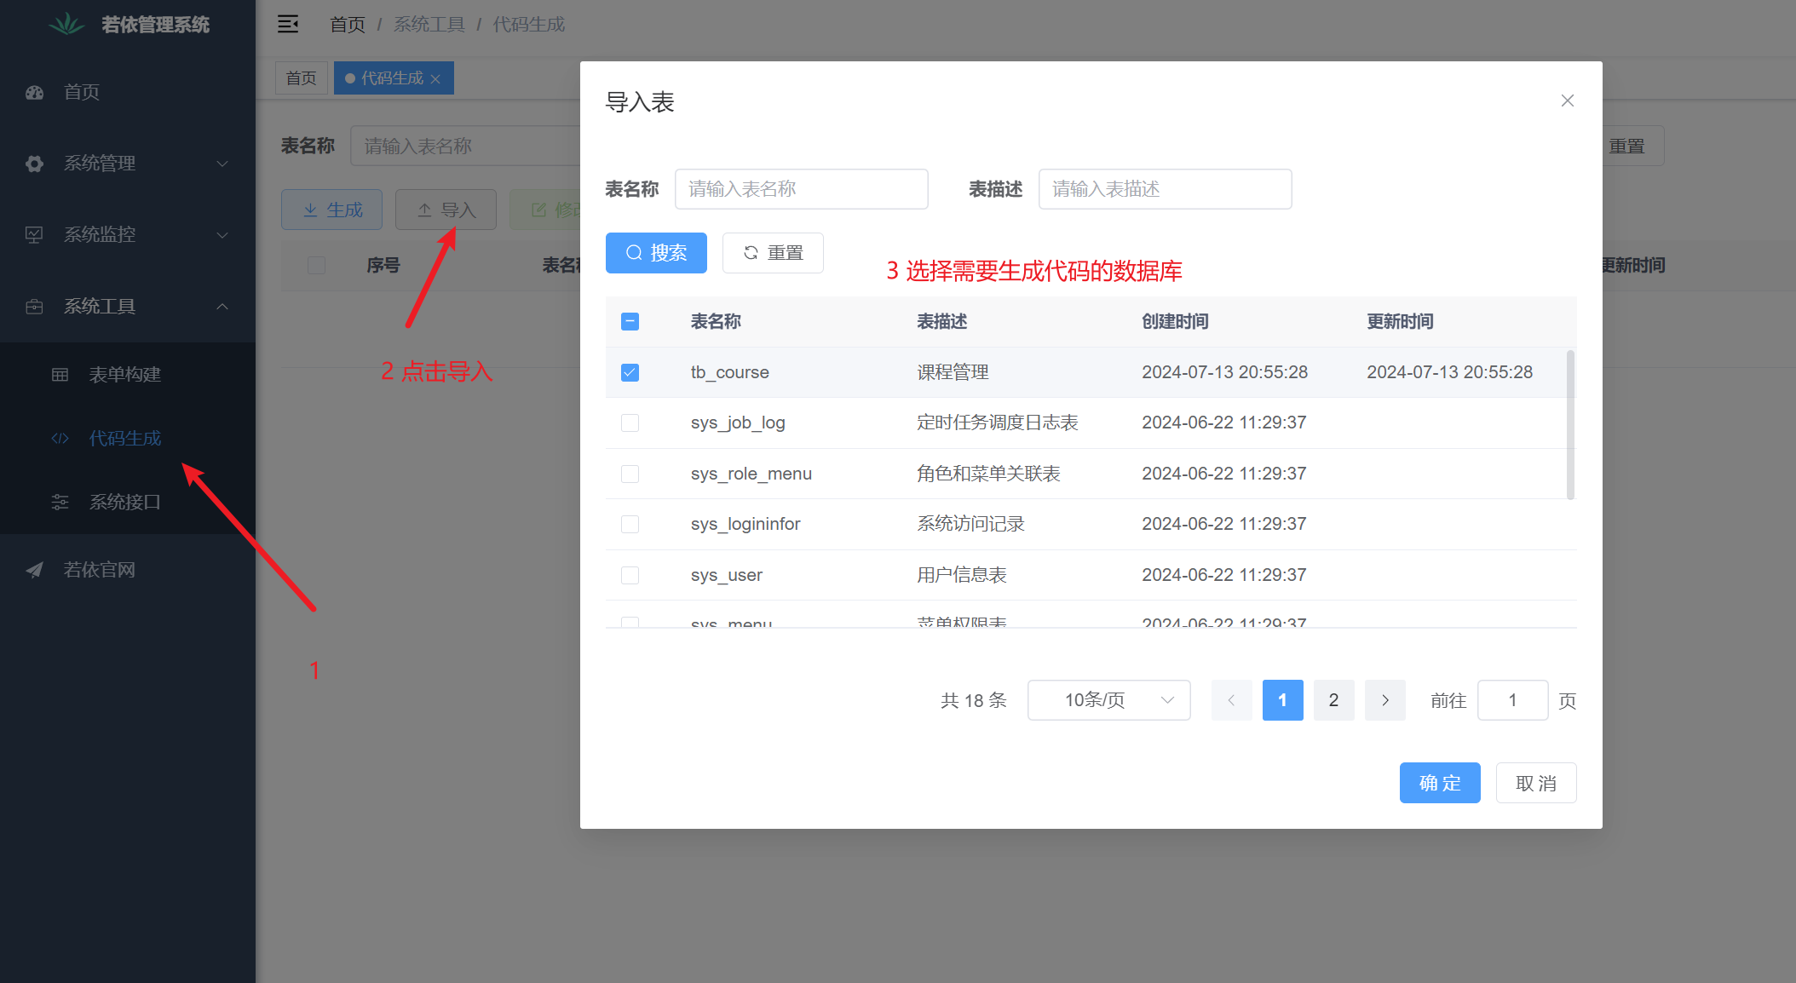Click the dialog table vertical scrollbar
The image size is (1796, 983).
1569,424
